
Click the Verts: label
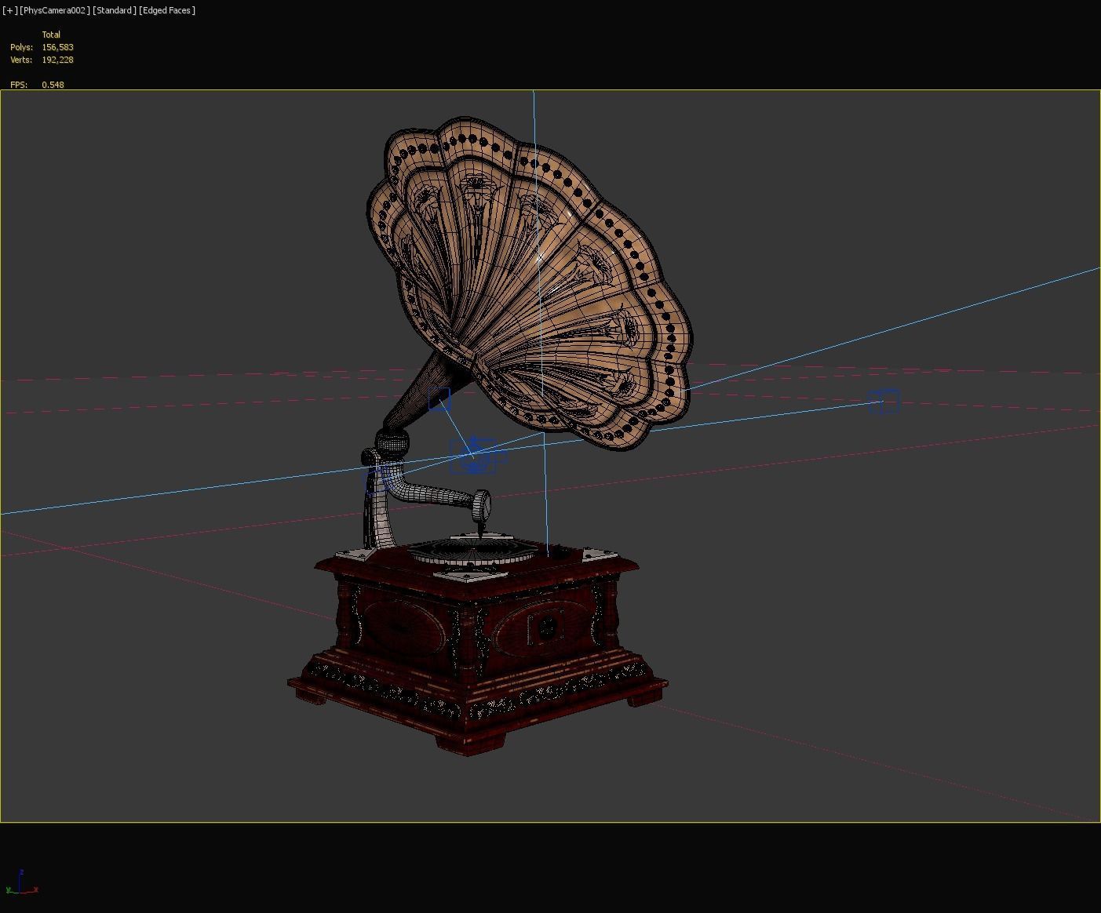pyautogui.click(x=21, y=60)
